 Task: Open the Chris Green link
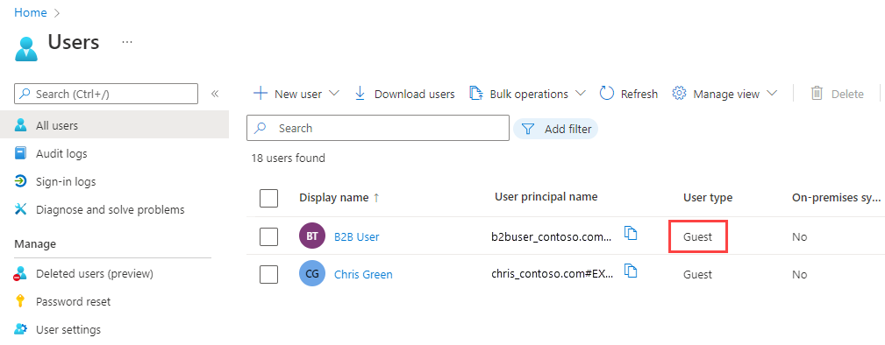363,275
